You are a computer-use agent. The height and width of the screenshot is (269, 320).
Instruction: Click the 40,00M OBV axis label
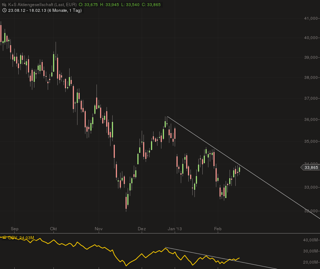pos(310,240)
